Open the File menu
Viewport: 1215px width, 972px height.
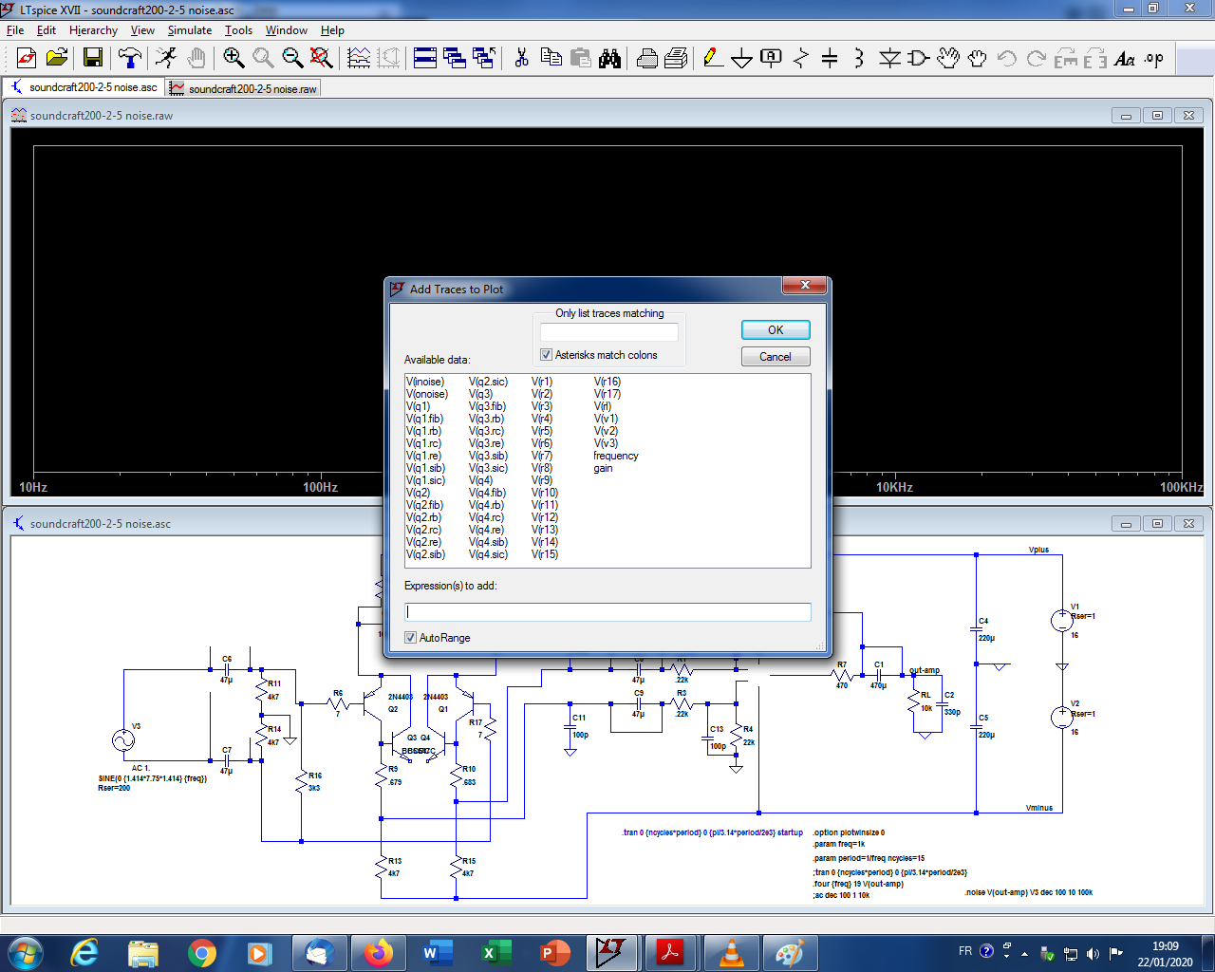point(15,30)
